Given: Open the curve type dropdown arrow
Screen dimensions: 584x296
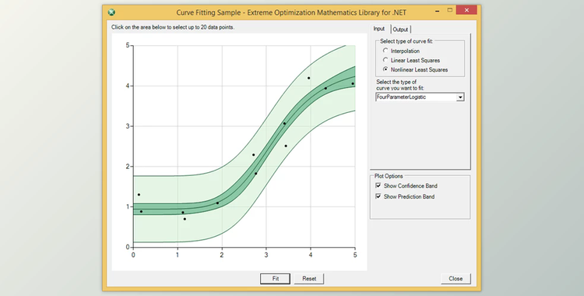Looking at the screenshot, I should click(x=460, y=97).
